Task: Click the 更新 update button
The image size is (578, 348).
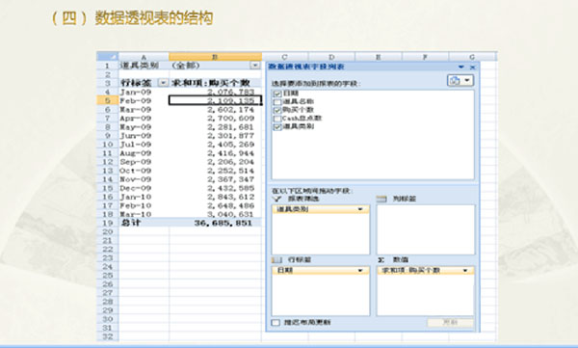Action: tap(450, 323)
